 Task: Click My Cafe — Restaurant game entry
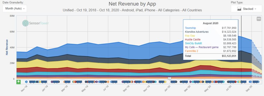tap(202, 47)
